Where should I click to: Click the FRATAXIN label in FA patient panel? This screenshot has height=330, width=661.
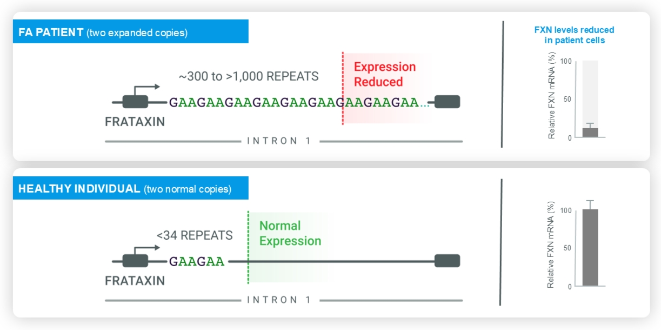click(135, 122)
